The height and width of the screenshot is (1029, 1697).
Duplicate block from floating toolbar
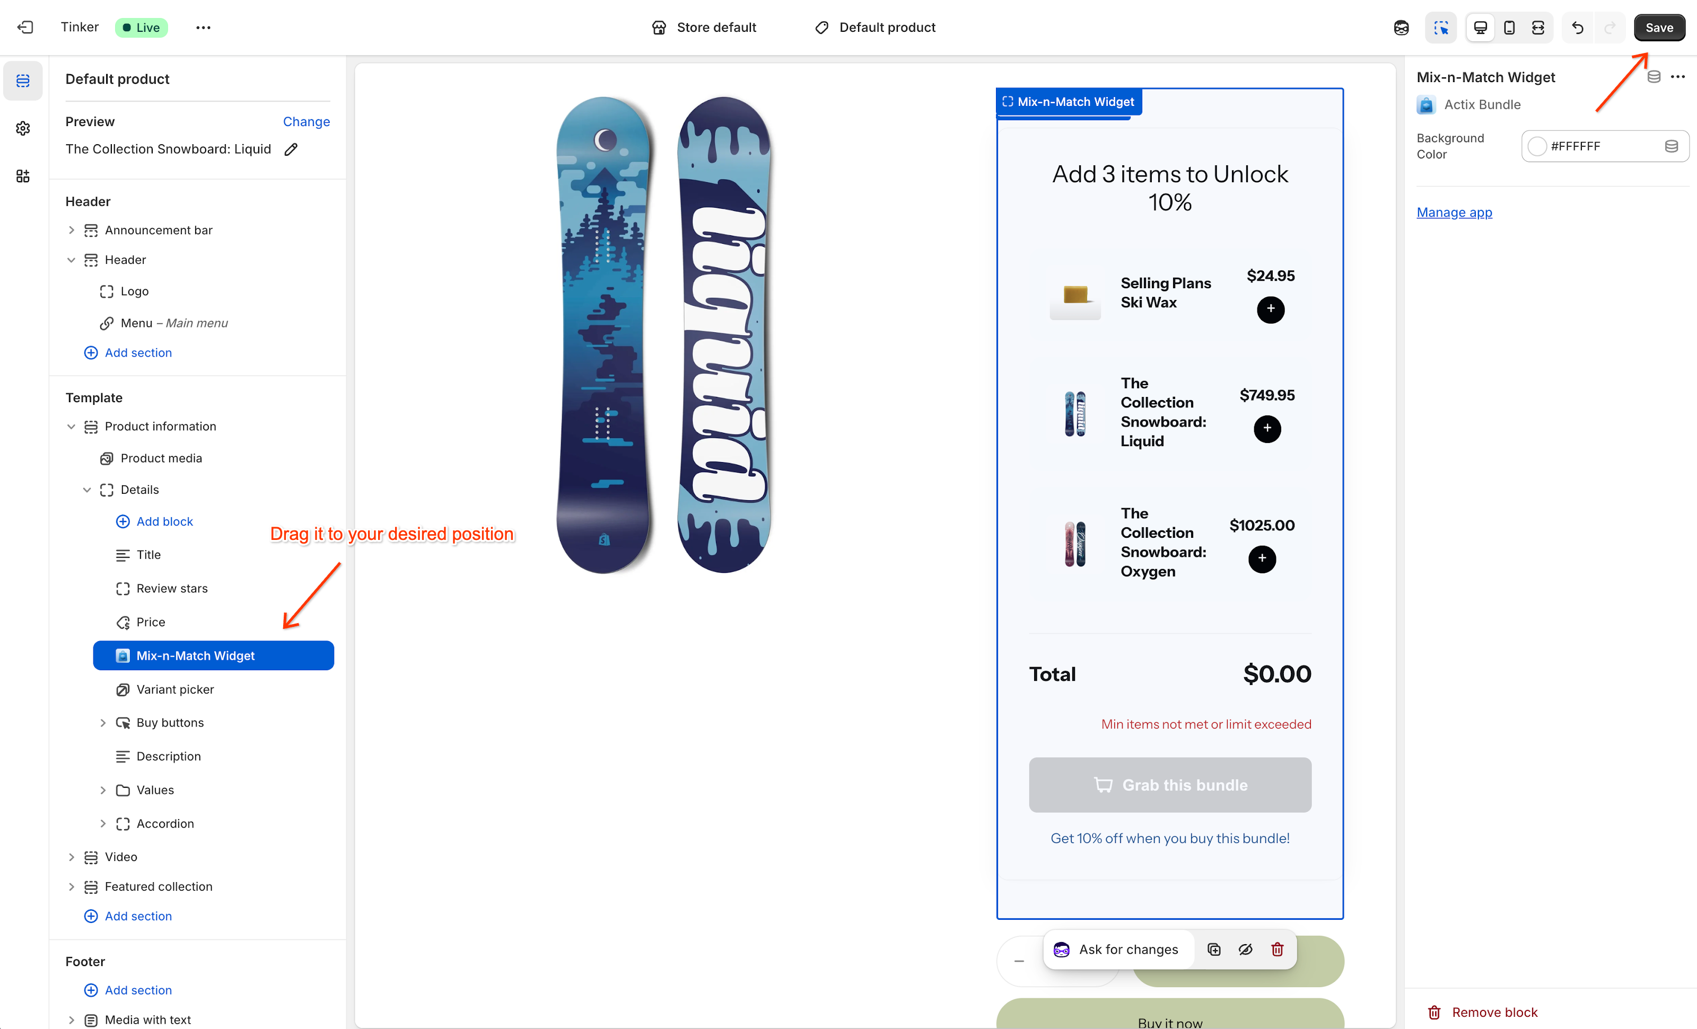[1214, 949]
